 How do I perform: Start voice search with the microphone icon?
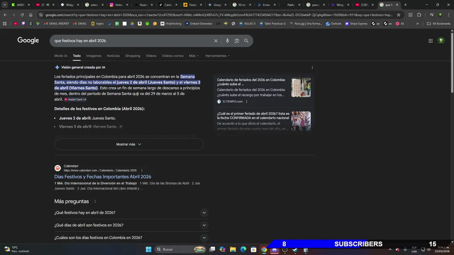tap(227, 41)
